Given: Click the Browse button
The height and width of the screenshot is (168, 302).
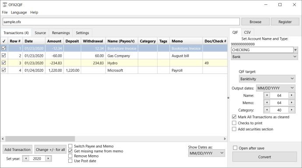Looking at the screenshot, I should (256, 22).
